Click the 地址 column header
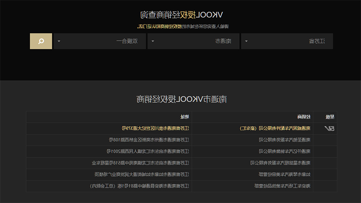361x203 pixels. point(185,117)
